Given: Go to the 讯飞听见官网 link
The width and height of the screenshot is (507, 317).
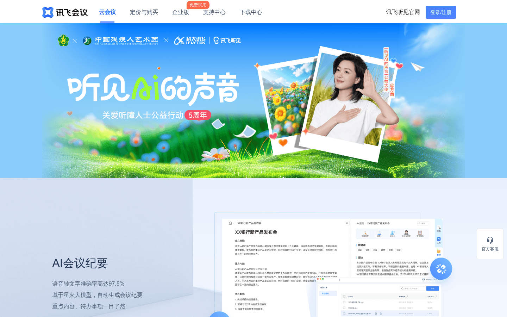Looking at the screenshot, I should (403, 12).
